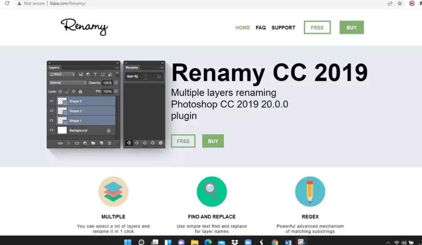
Task: Open the Fill 100% dropdown arrow
Action: pos(116,92)
